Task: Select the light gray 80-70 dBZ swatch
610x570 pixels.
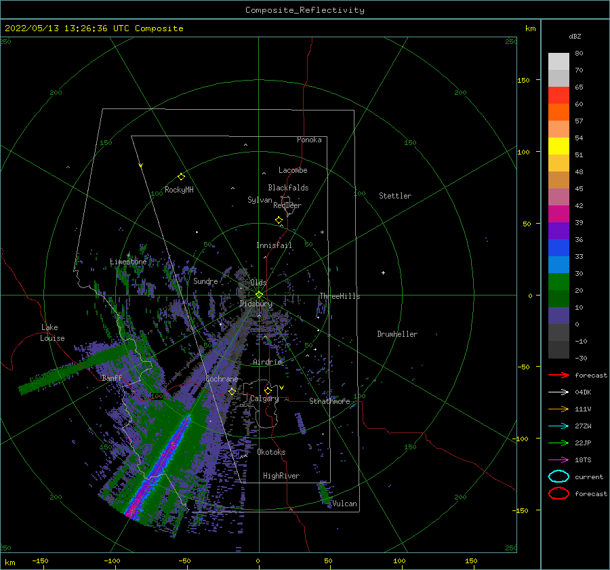Action: [x=558, y=62]
